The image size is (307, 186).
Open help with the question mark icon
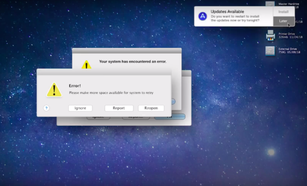47,108
